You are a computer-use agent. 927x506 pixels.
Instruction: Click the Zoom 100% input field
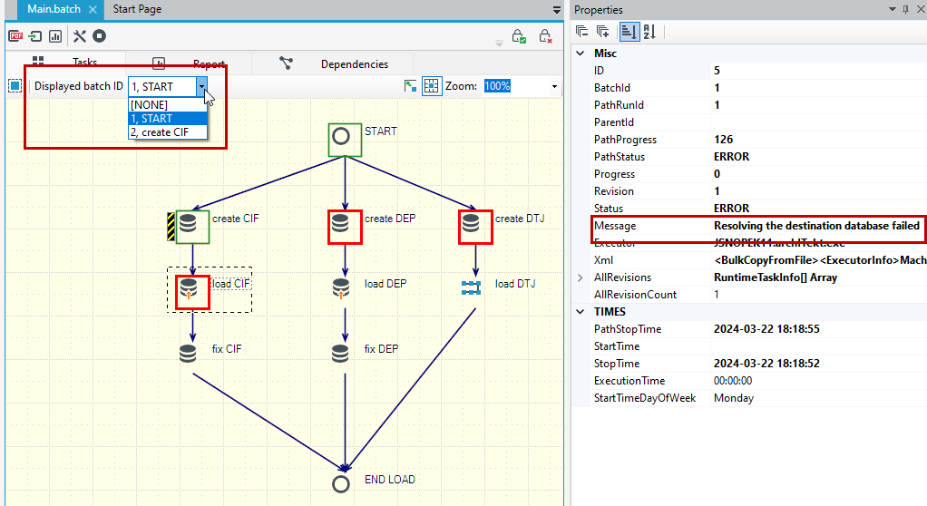pyautogui.click(x=516, y=86)
